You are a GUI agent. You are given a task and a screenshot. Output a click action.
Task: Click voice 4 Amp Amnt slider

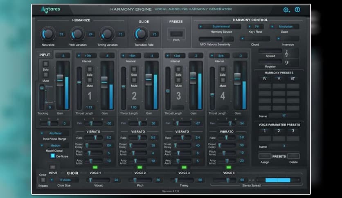[227, 161]
